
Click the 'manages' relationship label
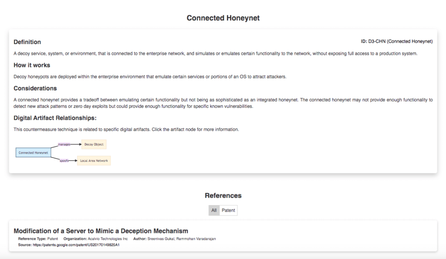pyautogui.click(x=64, y=145)
